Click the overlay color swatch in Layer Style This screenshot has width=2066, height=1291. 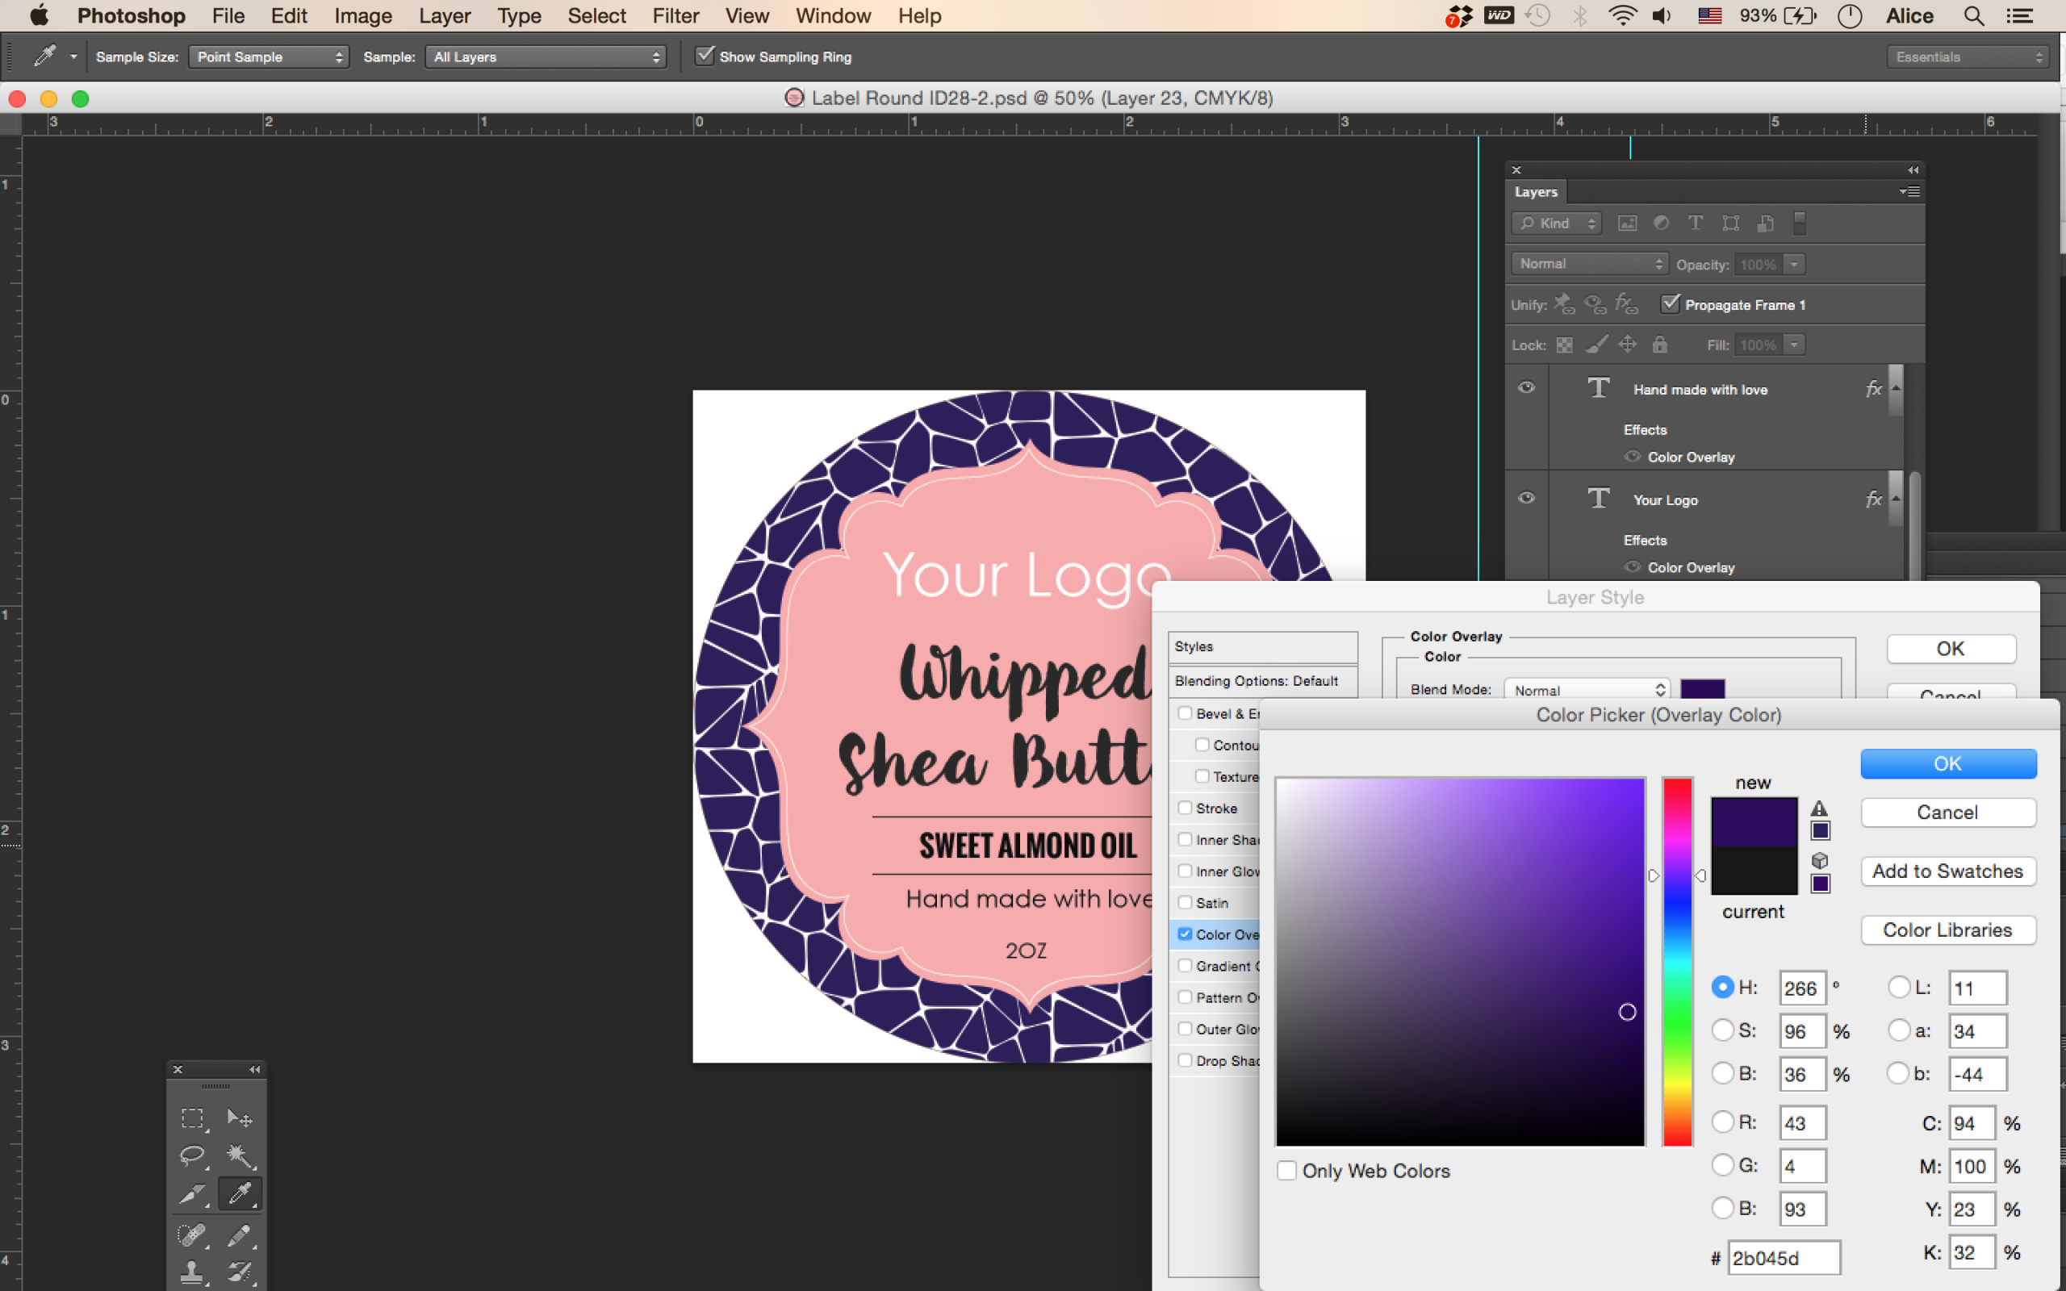point(1702,689)
